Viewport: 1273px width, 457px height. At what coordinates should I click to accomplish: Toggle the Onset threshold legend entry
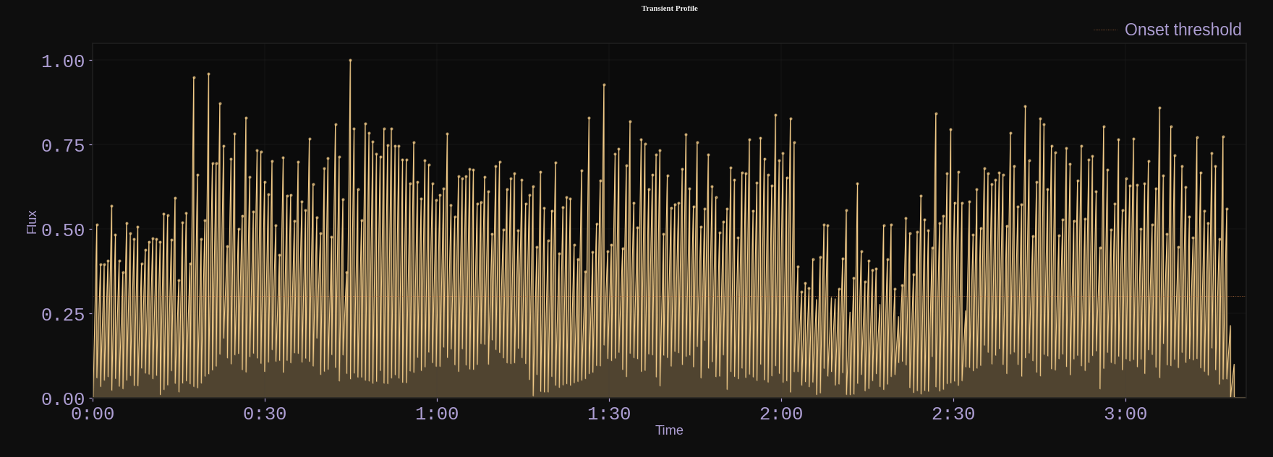pos(1168,30)
